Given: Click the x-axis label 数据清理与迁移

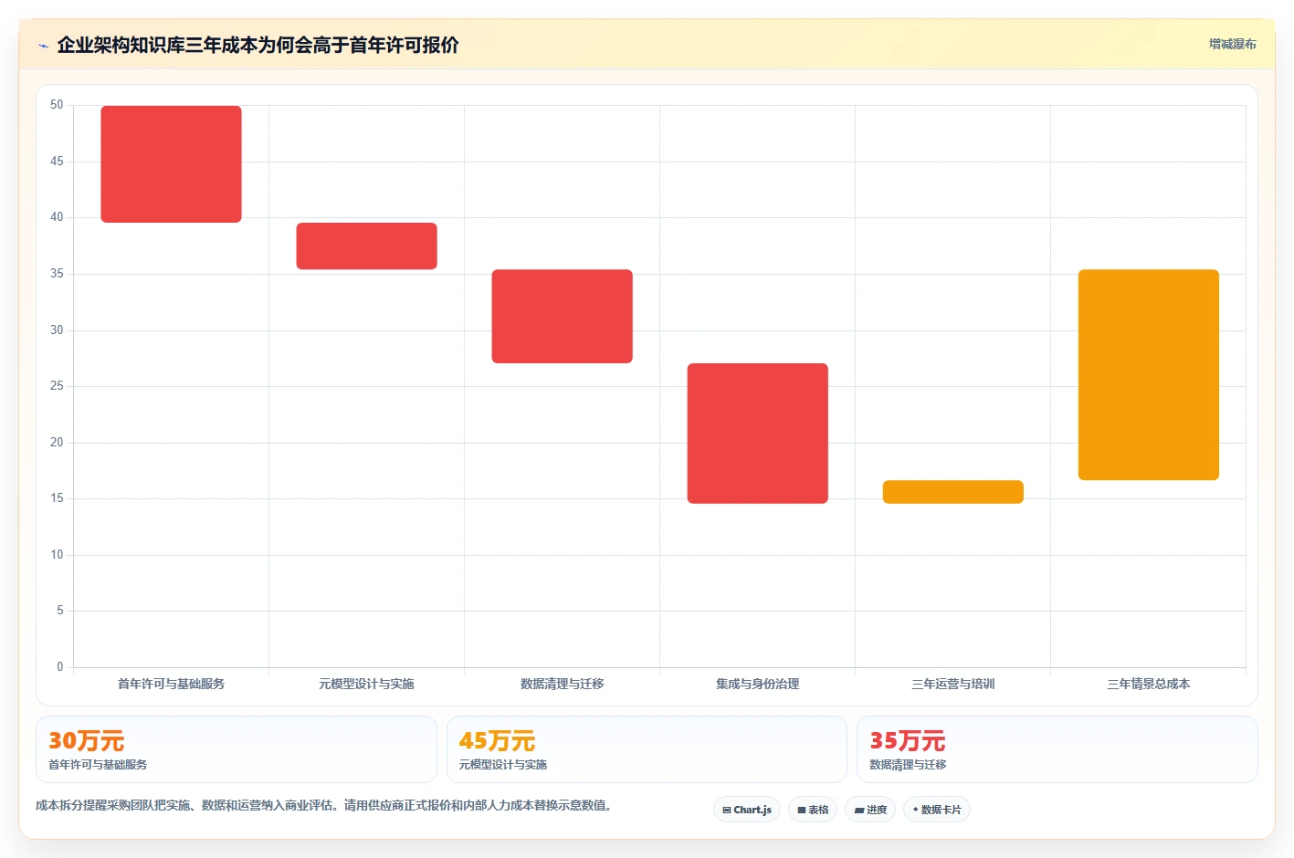Looking at the screenshot, I should pyautogui.click(x=562, y=684).
